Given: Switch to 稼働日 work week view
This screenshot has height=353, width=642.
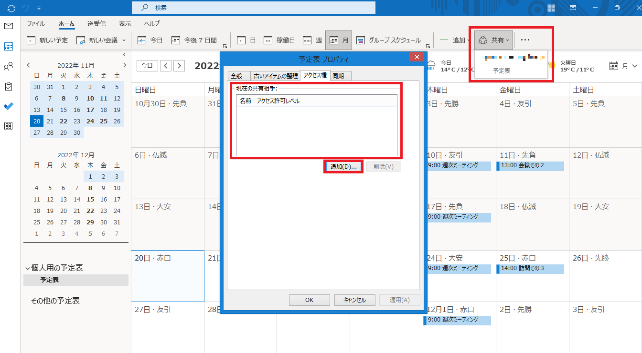Looking at the screenshot, I should click(279, 40).
